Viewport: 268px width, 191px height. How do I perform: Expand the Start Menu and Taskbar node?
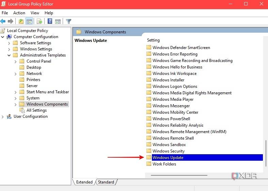coord(16,92)
